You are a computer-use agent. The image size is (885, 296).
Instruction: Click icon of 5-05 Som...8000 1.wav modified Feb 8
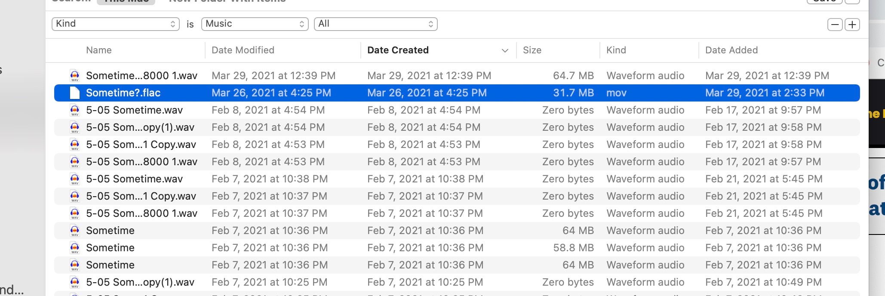pyautogui.click(x=74, y=162)
